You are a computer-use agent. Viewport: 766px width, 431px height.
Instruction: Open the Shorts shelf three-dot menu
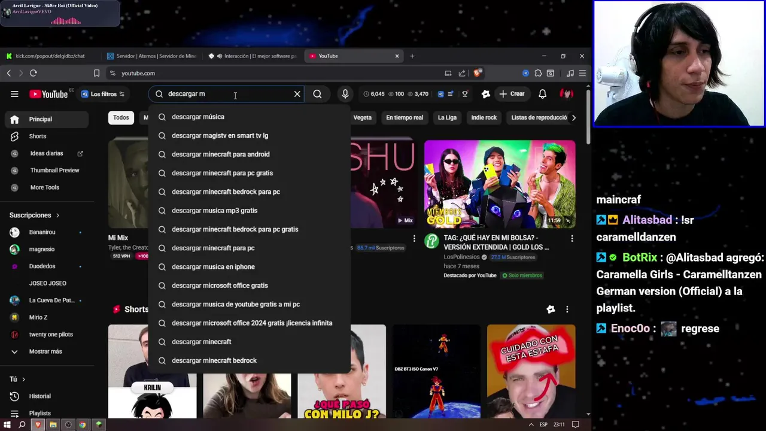tap(567, 309)
